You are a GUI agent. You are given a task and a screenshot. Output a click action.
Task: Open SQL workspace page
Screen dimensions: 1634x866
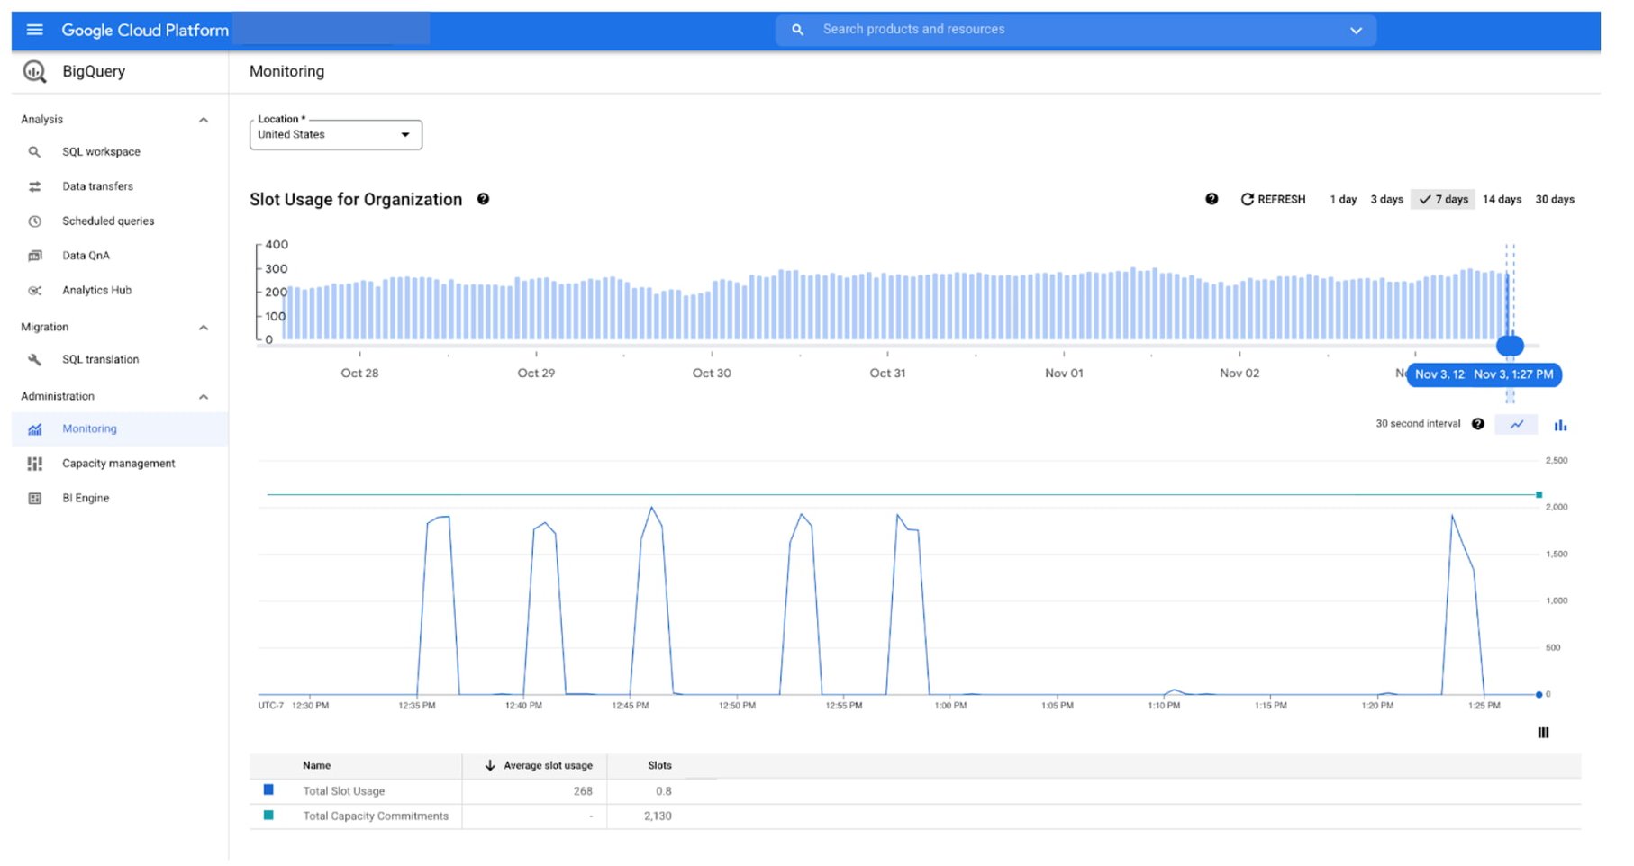(101, 152)
